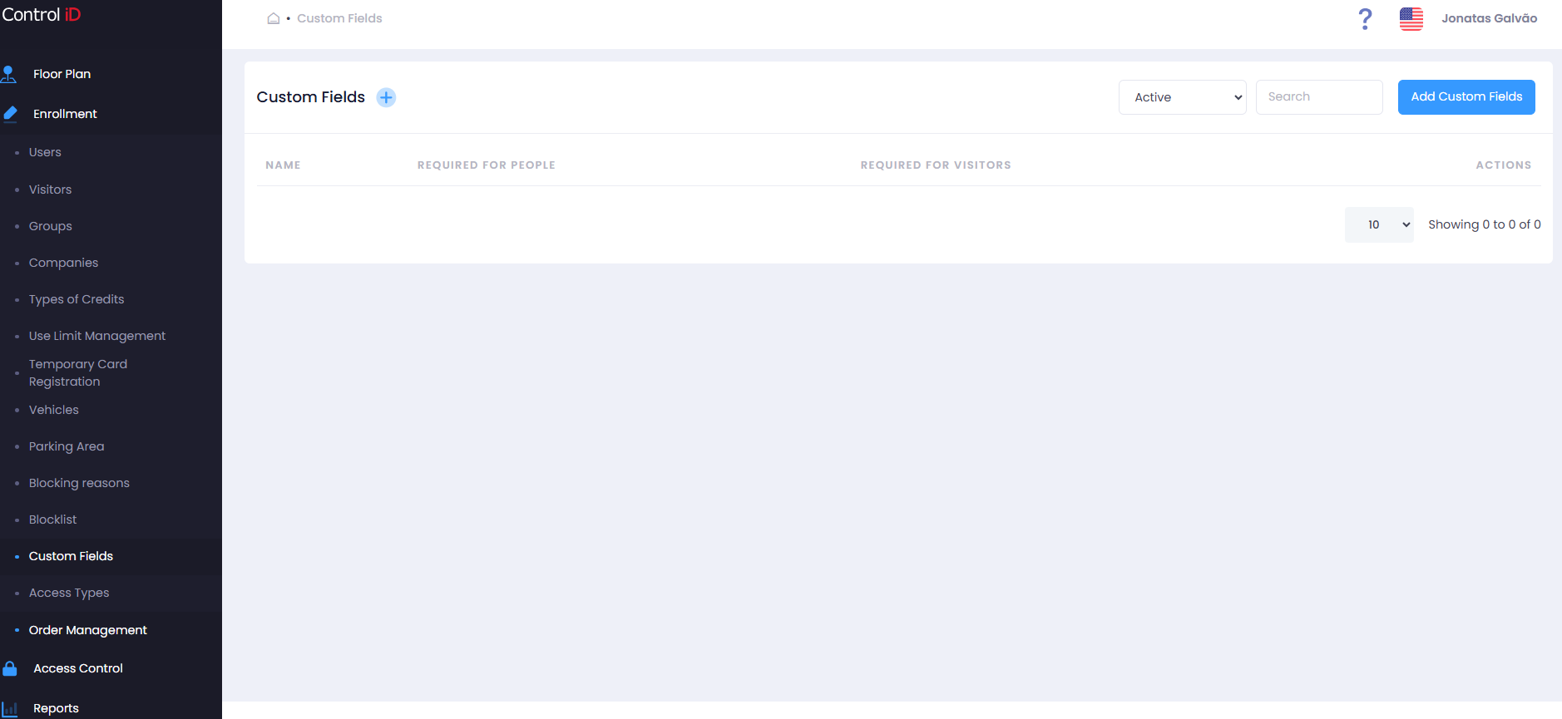The image size is (1562, 719).
Task: Open Blocking reasons menu item
Action: click(79, 483)
